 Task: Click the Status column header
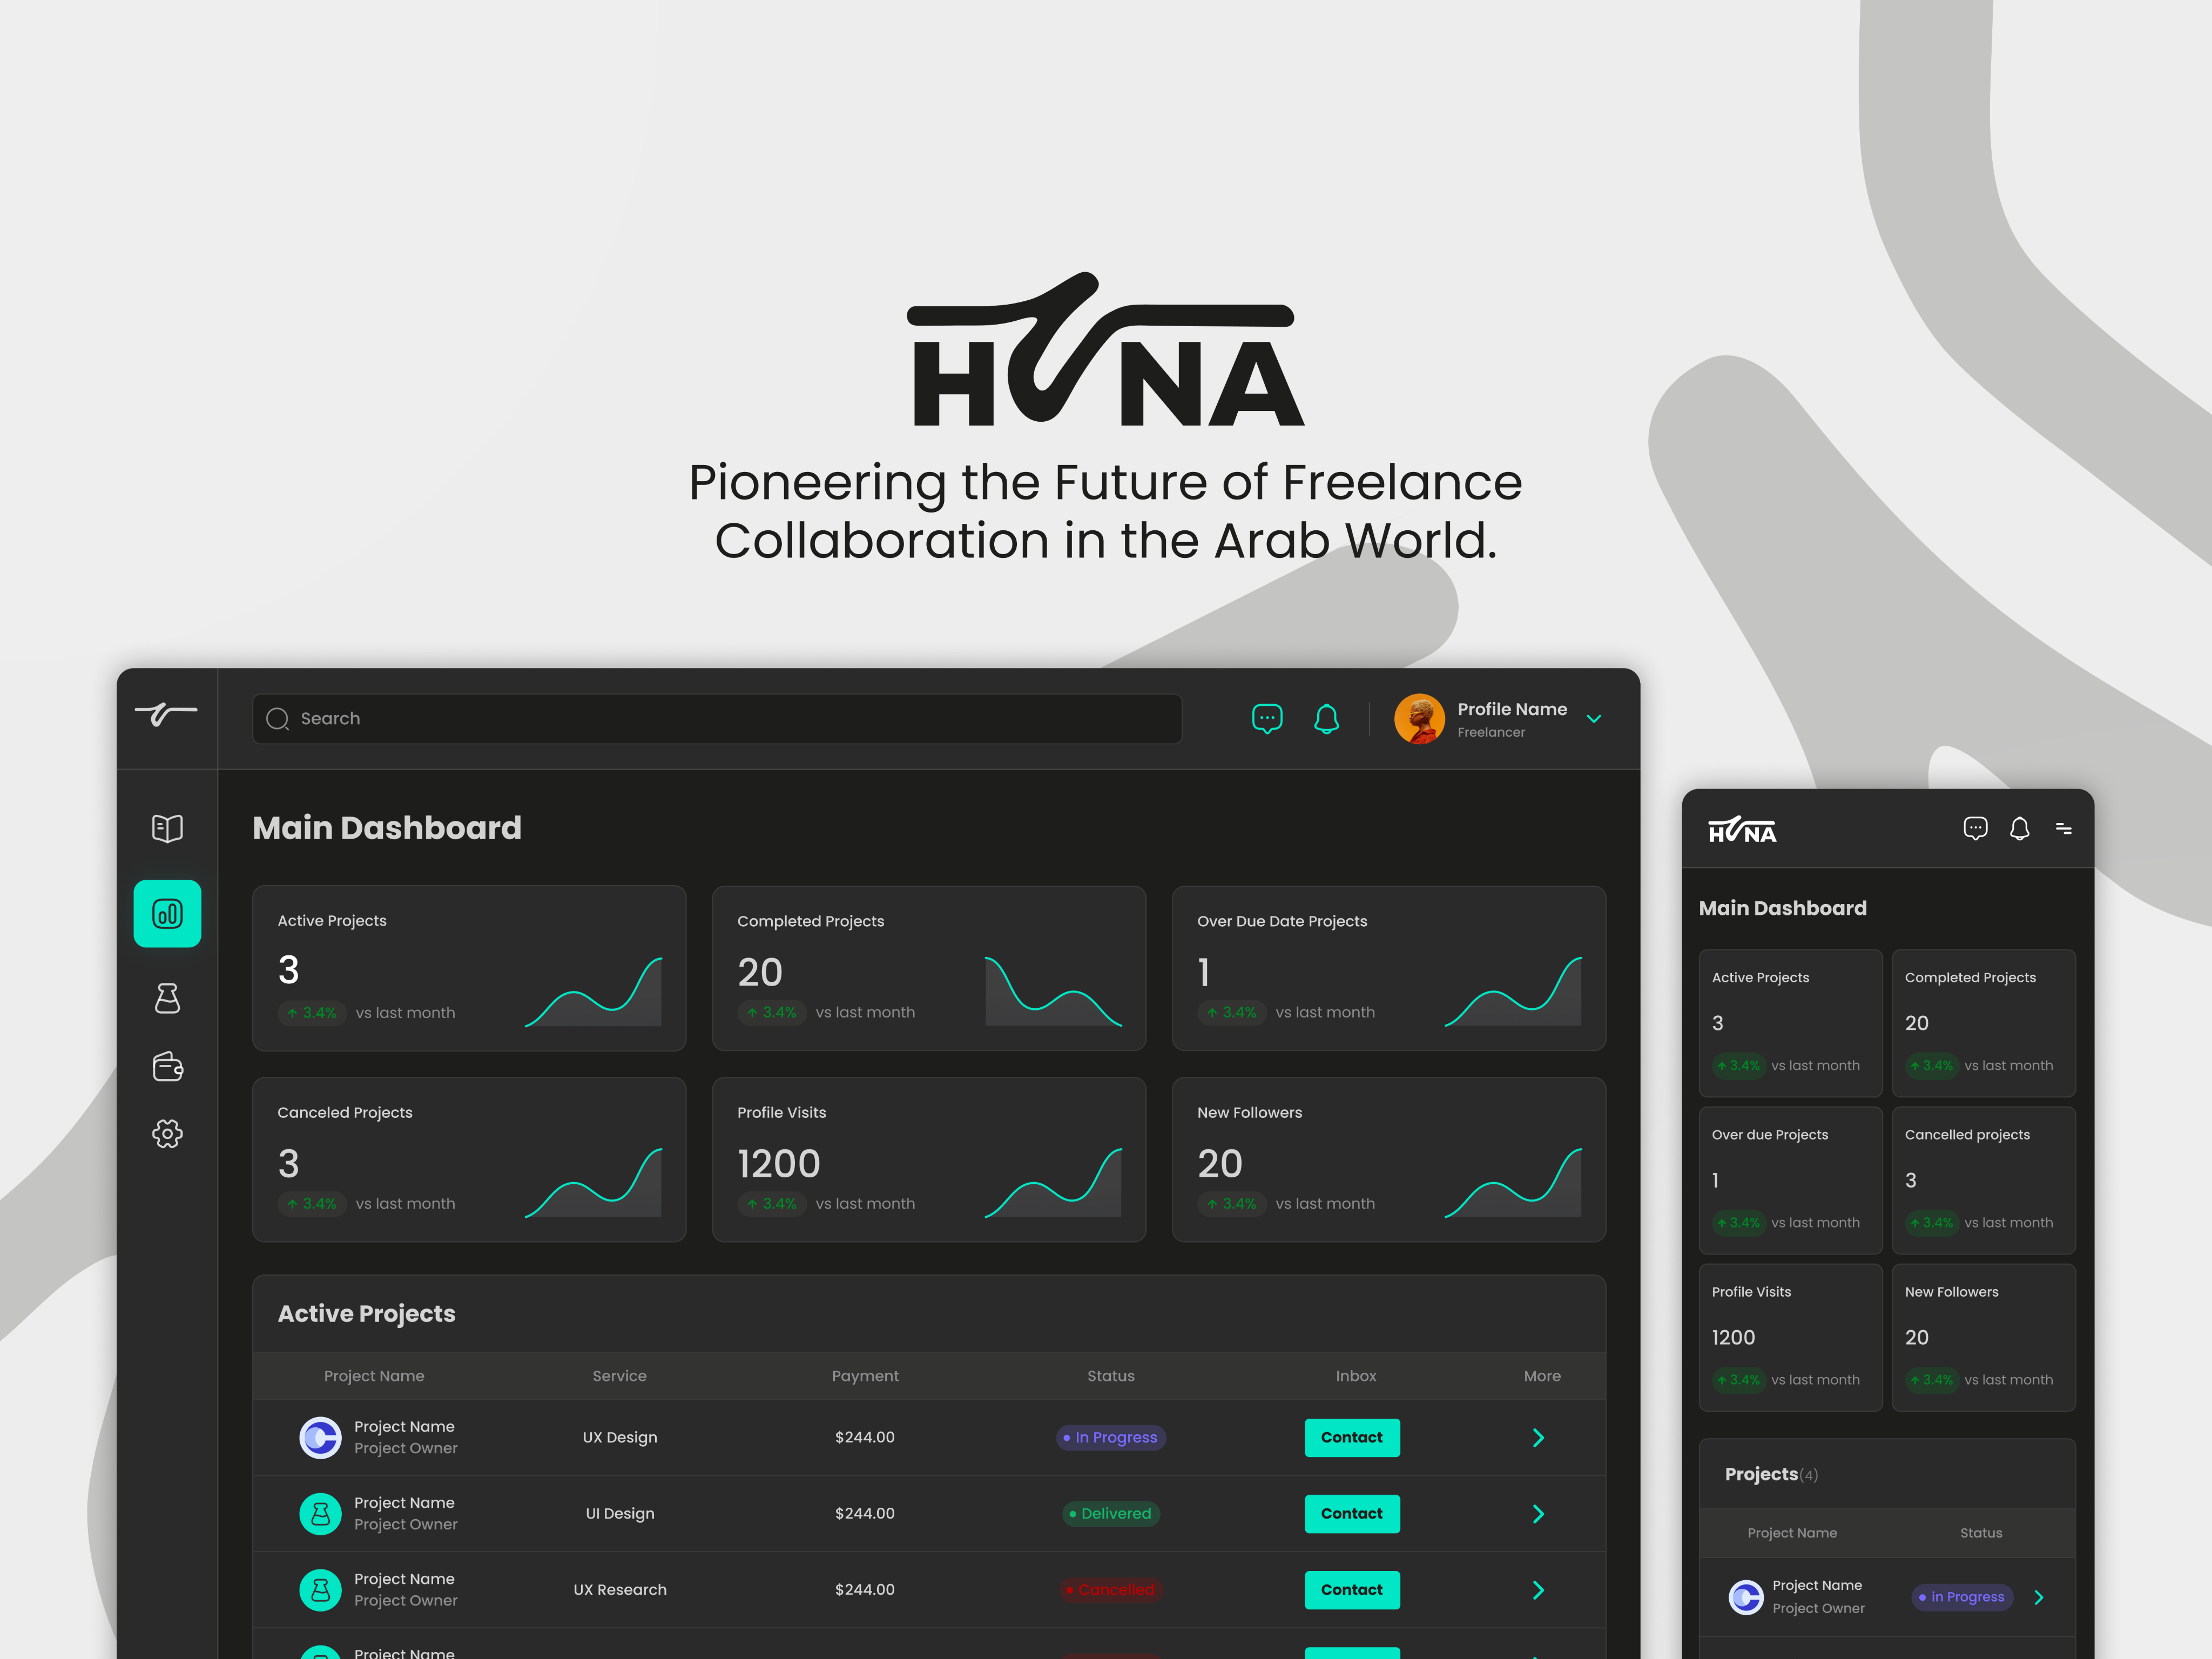click(x=1110, y=1376)
